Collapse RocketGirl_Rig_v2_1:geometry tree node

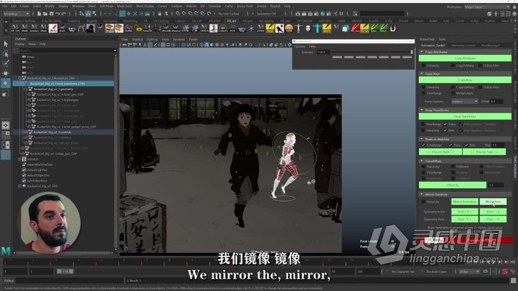26,89
